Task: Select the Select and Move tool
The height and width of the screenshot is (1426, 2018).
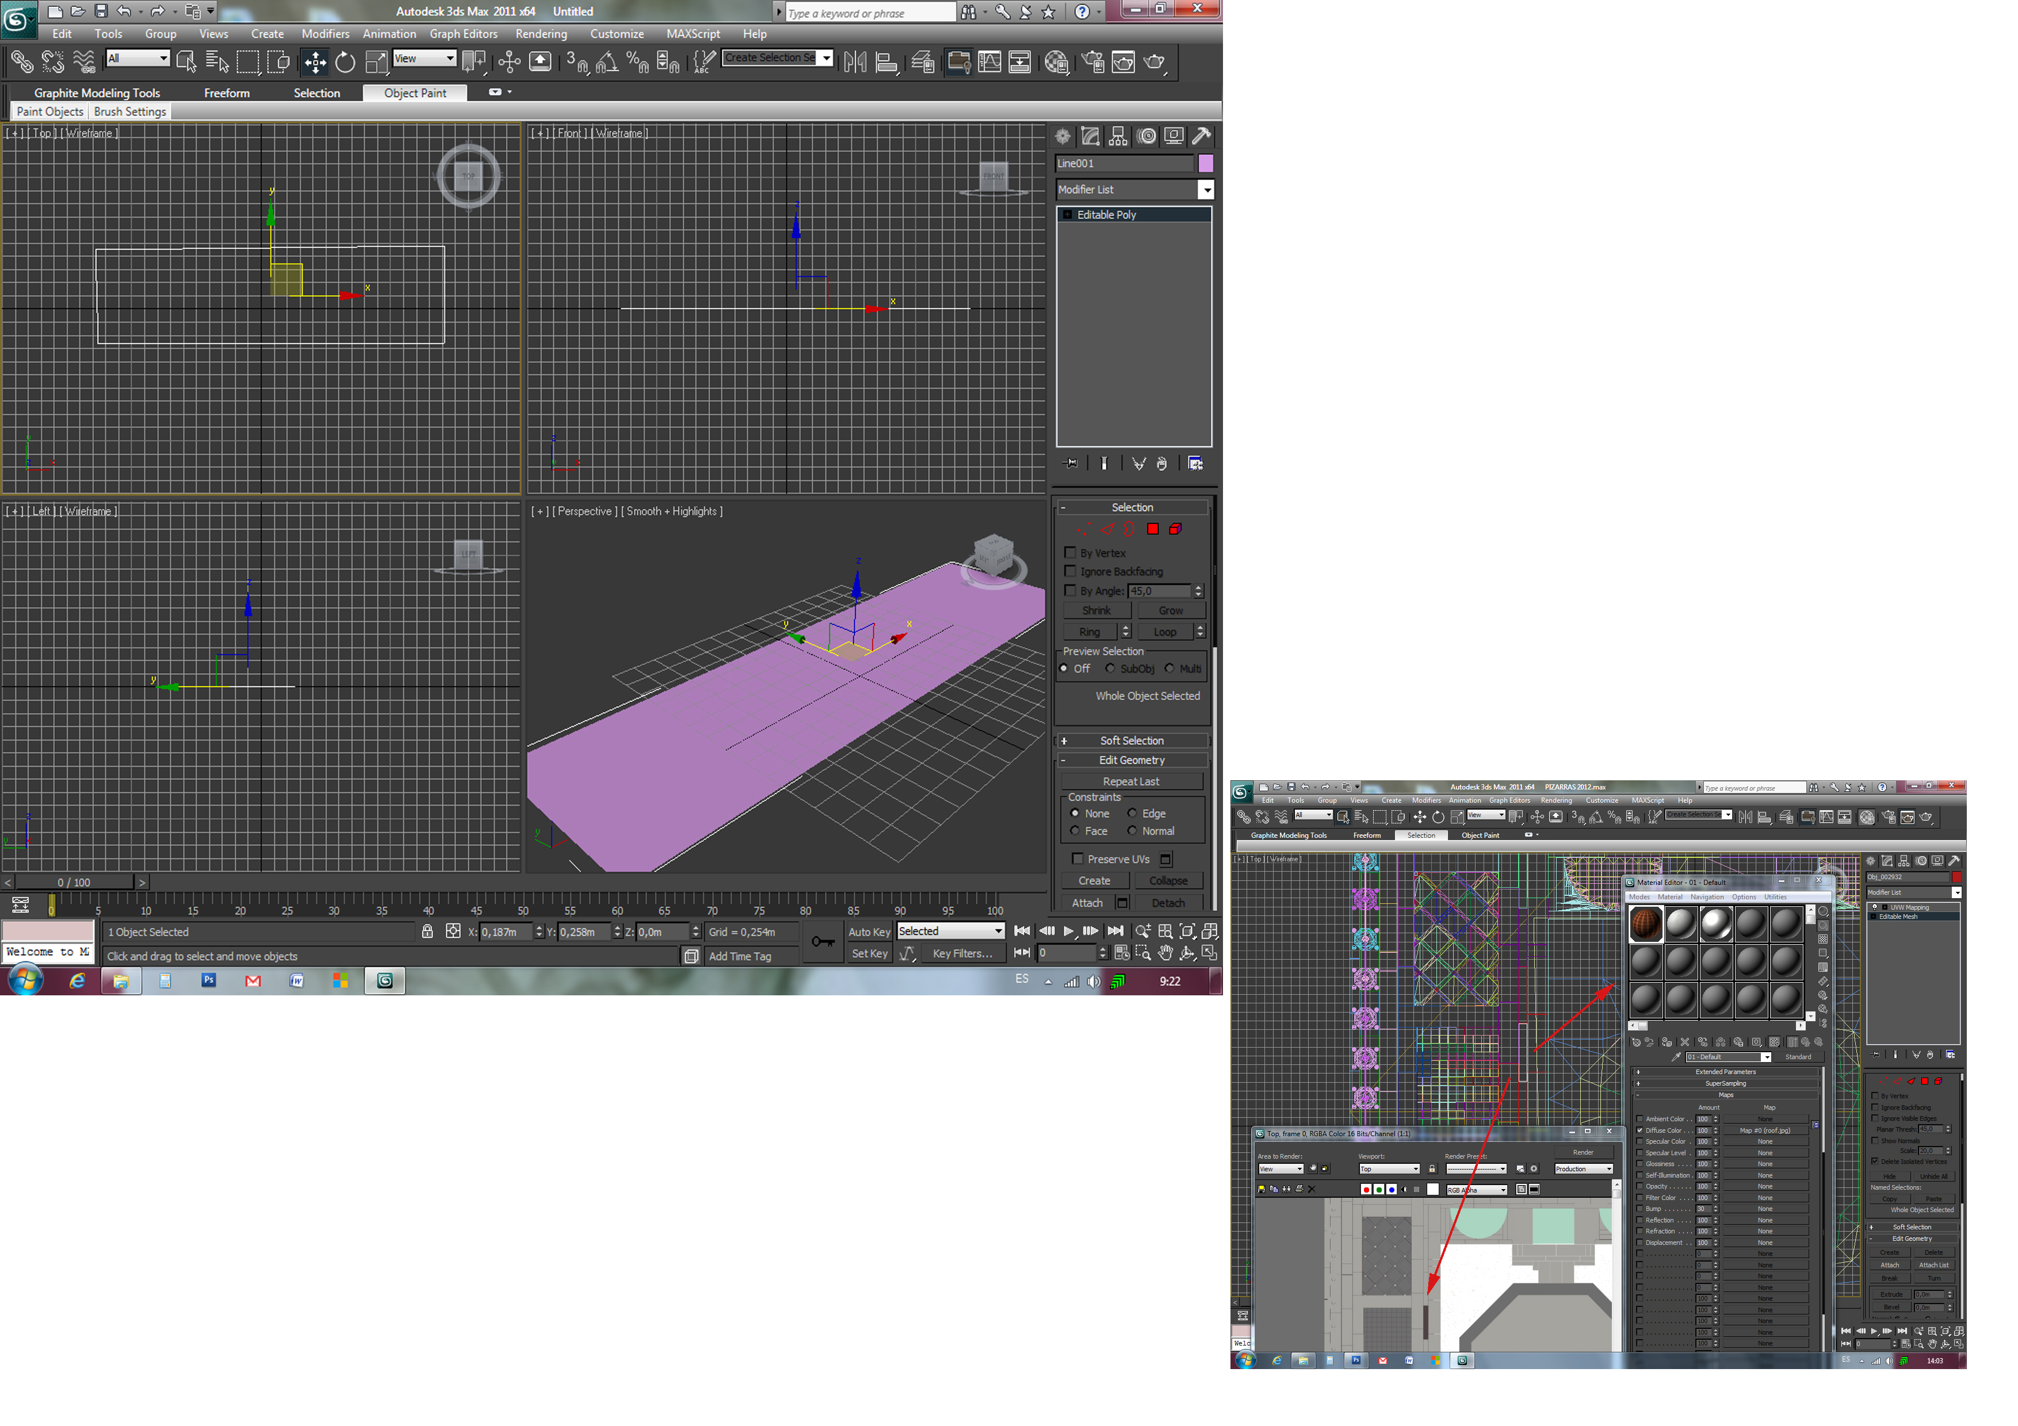Action: coord(315,62)
